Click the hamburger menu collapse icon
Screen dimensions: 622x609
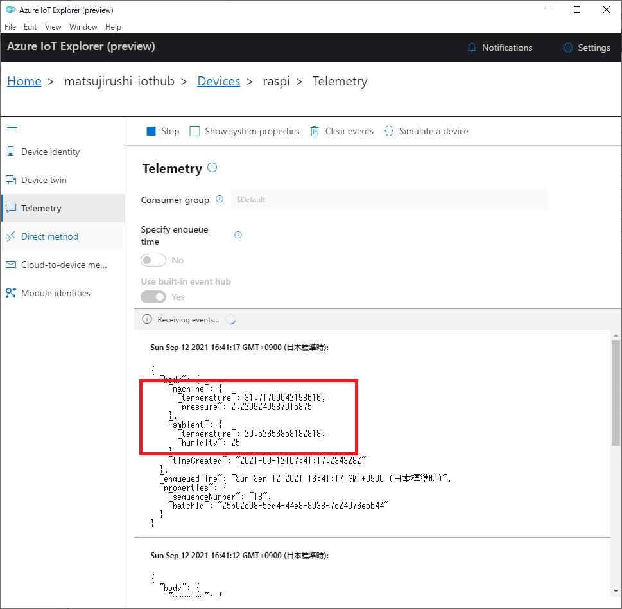12,127
